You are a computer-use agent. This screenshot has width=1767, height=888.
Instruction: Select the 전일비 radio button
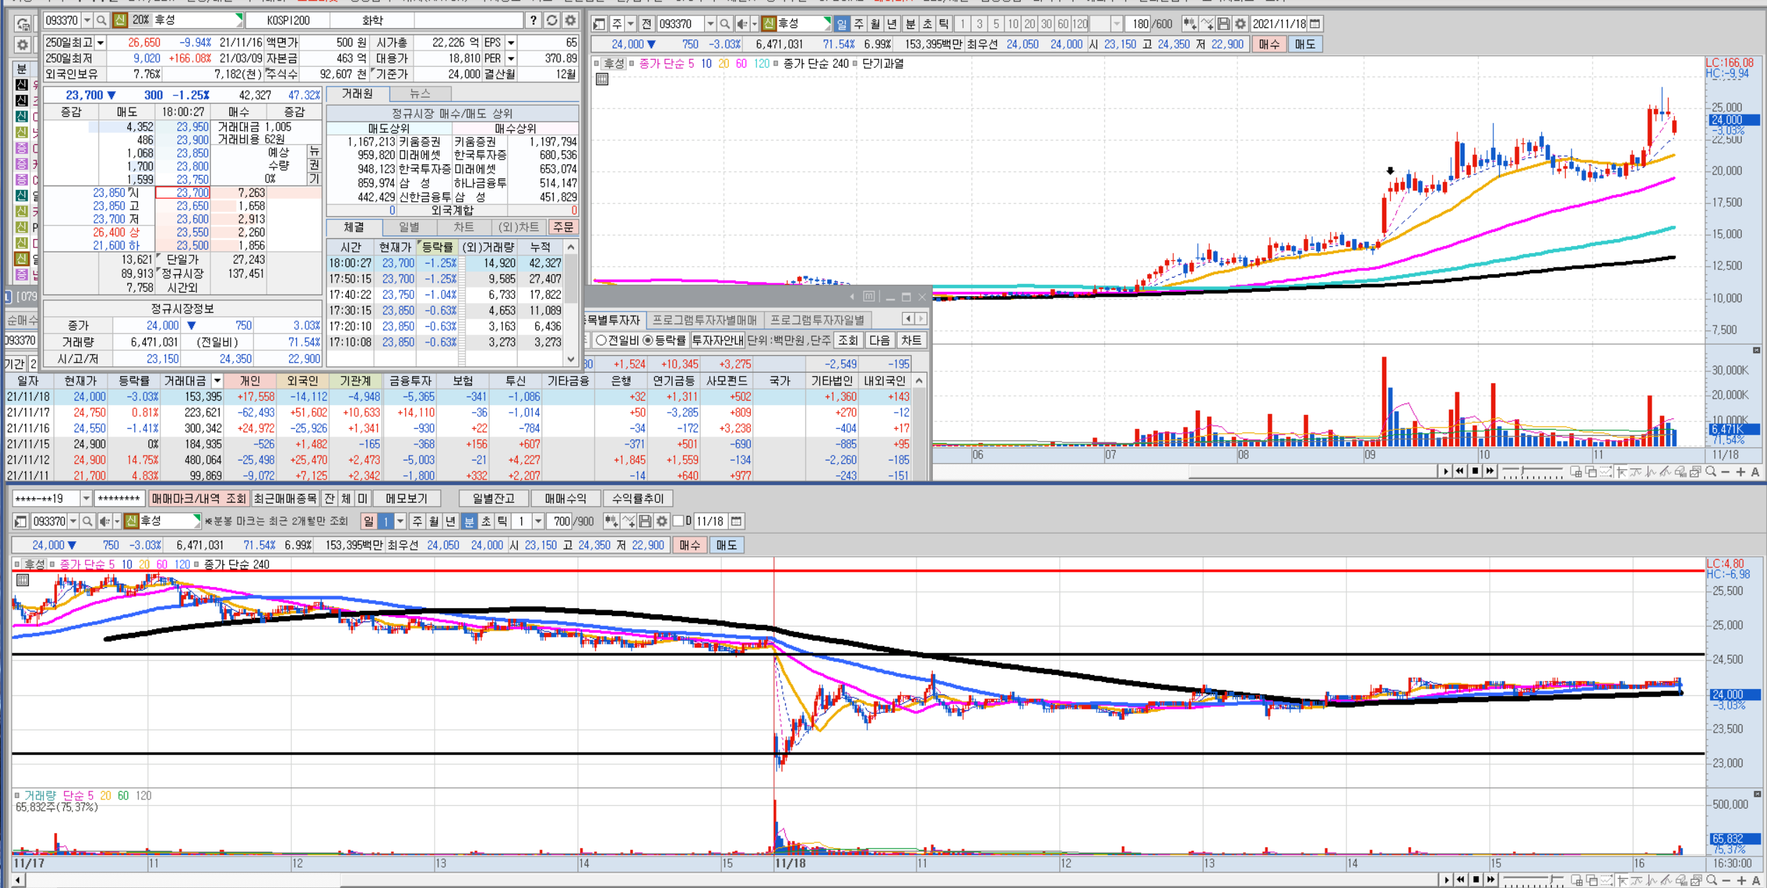coord(601,340)
